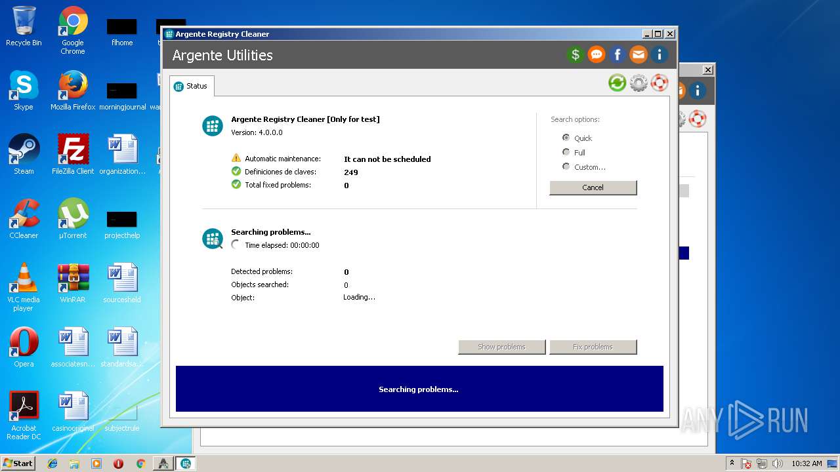840x472 pixels.
Task: Click the Argente Registry Cleaner taskbar button
Action: (x=186, y=463)
